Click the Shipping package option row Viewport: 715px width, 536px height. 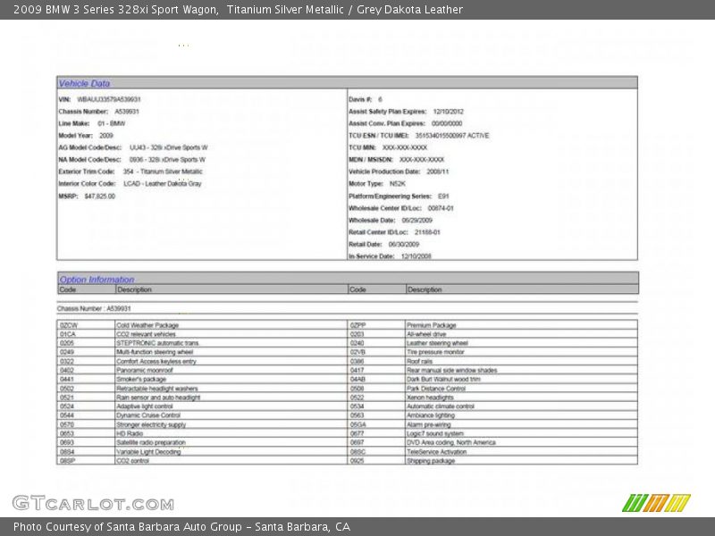tap(430, 461)
